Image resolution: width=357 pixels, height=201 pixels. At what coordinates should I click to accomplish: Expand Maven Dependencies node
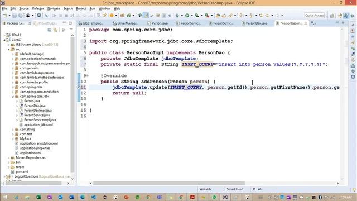pos(9,157)
